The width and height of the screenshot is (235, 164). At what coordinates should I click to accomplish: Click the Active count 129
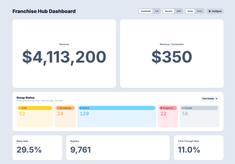click(x=84, y=114)
